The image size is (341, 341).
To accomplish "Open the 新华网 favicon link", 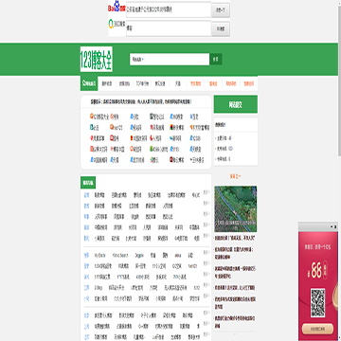I will coord(176,138).
